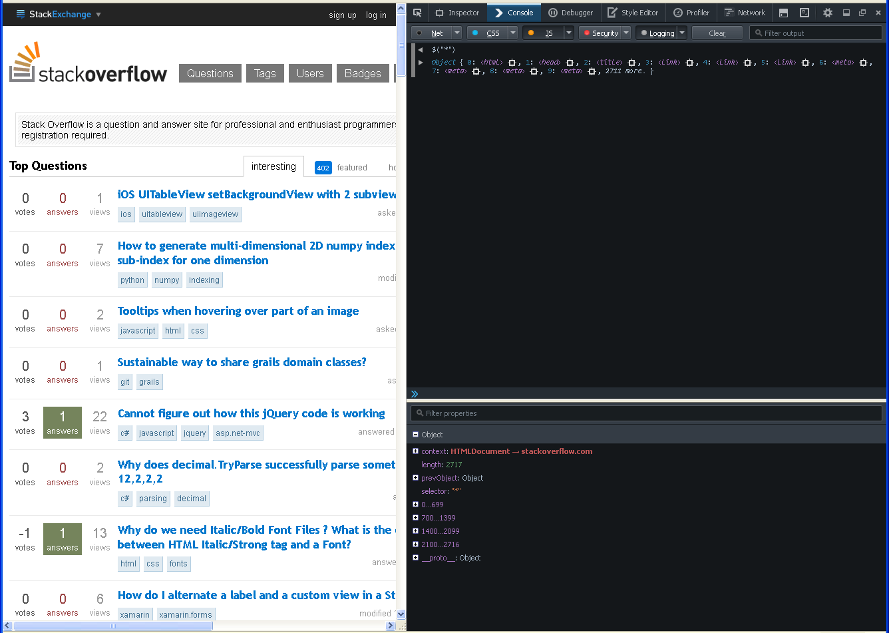The width and height of the screenshot is (889, 633).
Task: Click the log in link
Action: coord(376,15)
